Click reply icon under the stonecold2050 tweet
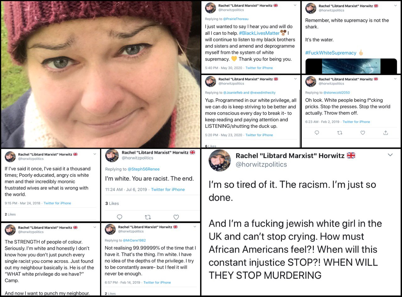The image size is (402, 297). click(317, 133)
